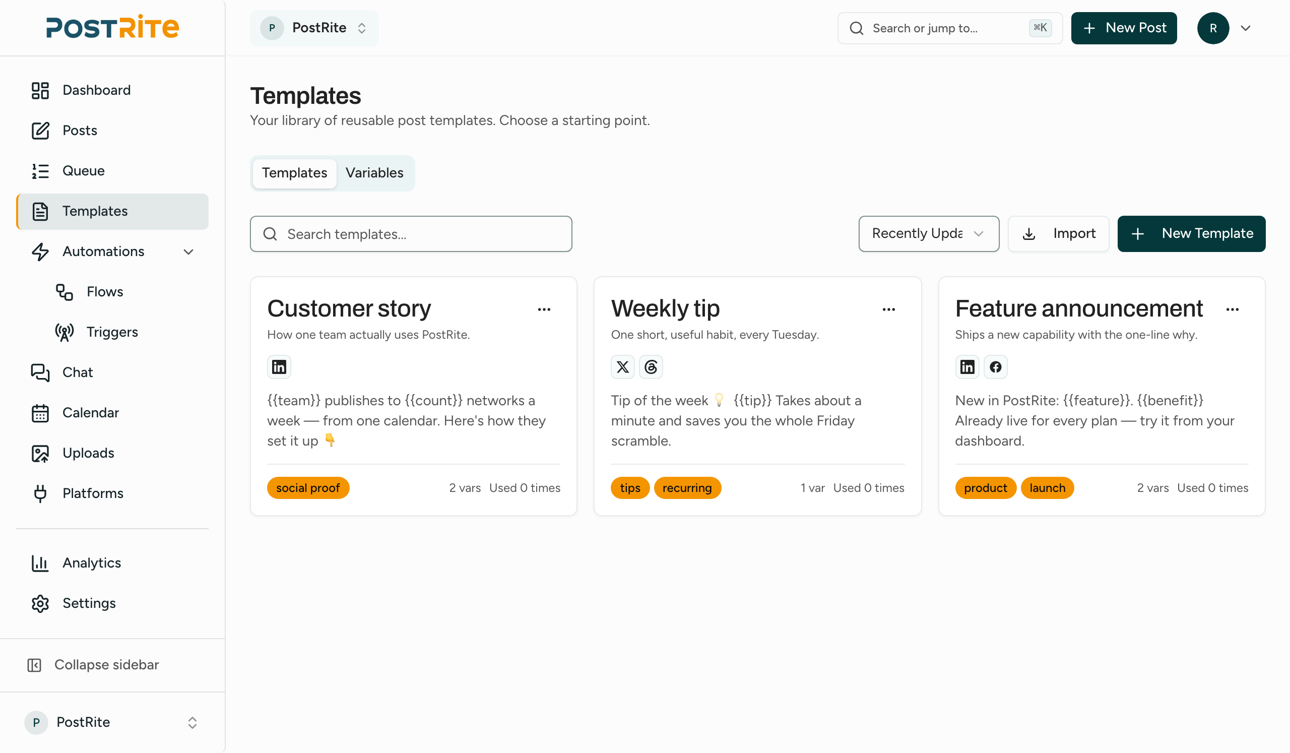Open the Feature announcement more options menu

[x=1233, y=309]
